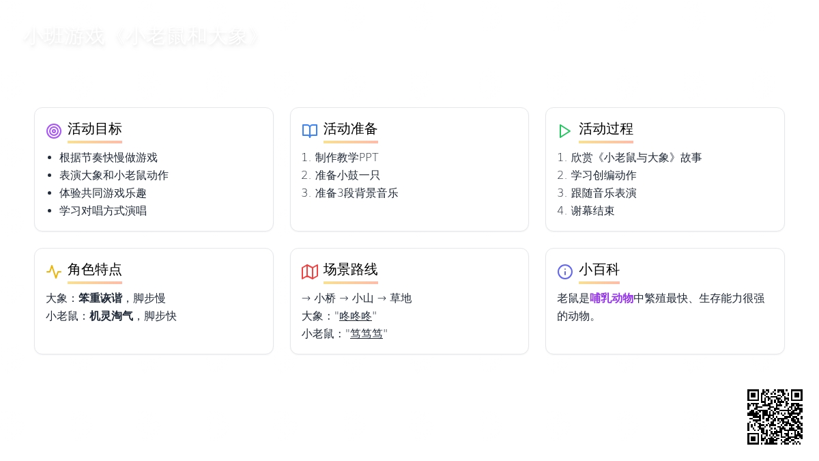Click step 制作教学PPT
The image size is (819, 461).
click(x=347, y=158)
